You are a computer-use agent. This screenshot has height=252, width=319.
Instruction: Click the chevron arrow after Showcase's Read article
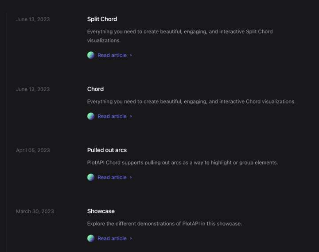[x=131, y=238]
